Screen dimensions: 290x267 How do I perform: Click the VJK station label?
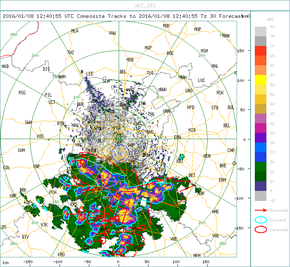pyautogui.click(x=44, y=224)
